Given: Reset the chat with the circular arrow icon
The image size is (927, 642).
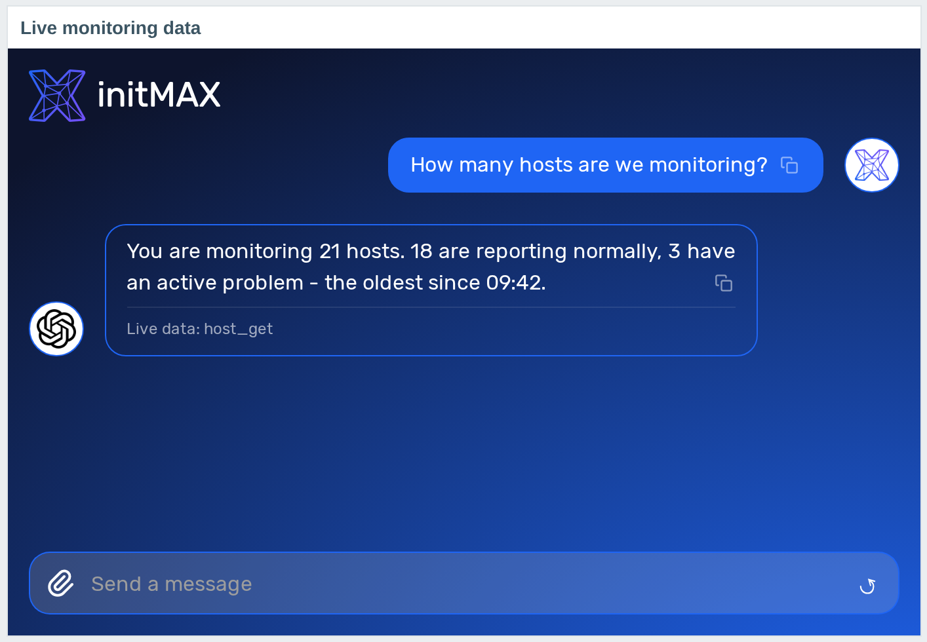Looking at the screenshot, I should point(867,586).
